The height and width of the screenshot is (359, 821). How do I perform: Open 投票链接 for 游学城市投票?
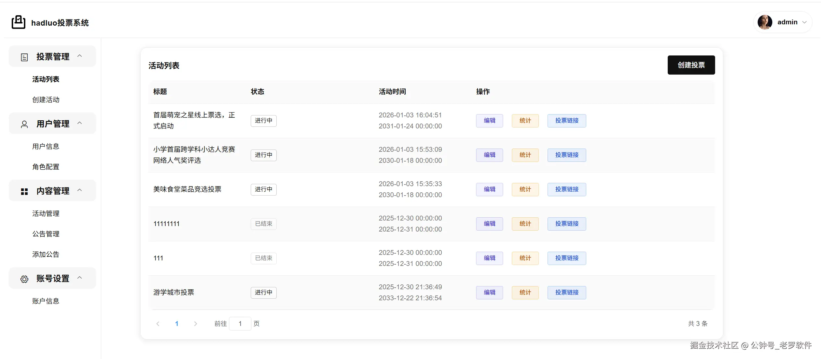[567, 293]
